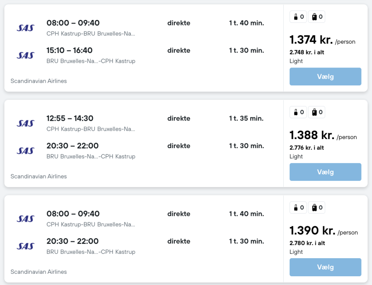Click the 1.374 kr. per person price
Viewport: 372px width, 285px height.
[x=312, y=40]
